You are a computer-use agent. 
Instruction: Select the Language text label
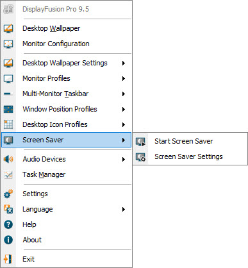coord(38,209)
